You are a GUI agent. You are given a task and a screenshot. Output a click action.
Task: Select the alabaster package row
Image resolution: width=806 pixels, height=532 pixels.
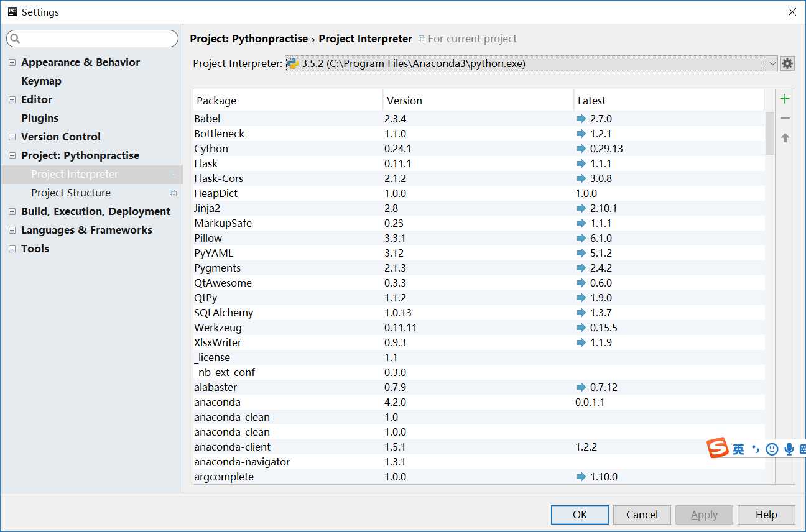[479, 387]
